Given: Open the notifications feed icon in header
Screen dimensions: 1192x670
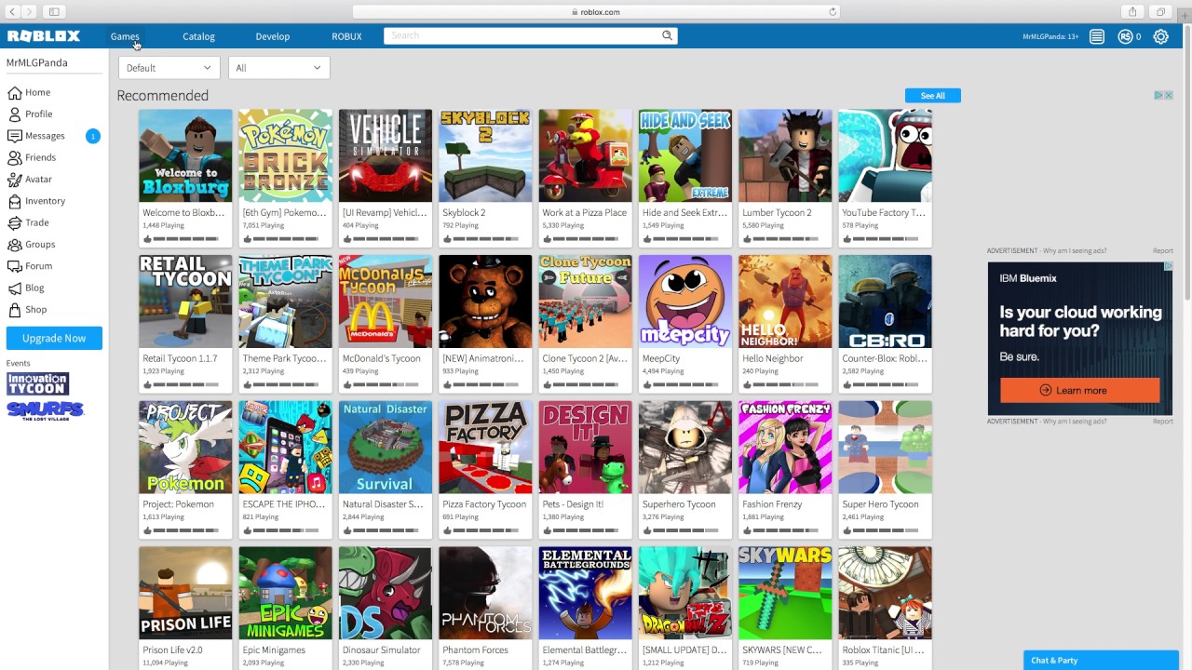Looking at the screenshot, I should [x=1097, y=36].
